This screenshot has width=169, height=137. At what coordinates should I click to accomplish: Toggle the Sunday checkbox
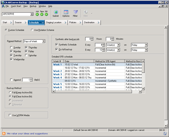click(x=11, y=47)
